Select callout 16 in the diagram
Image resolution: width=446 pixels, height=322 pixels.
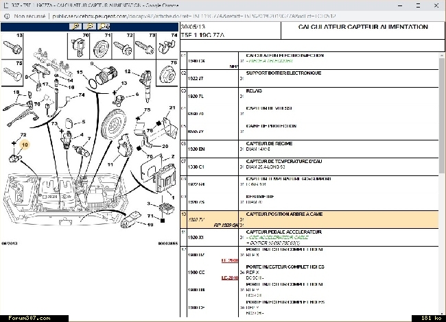click(71, 87)
